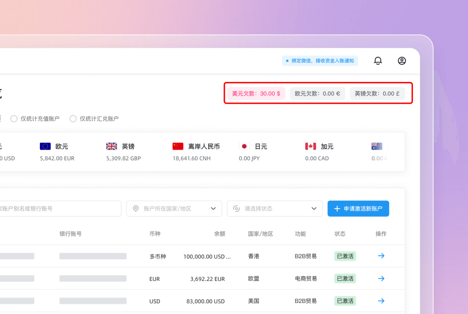Click the China flag icon beside 离岸人民币
The image size is (468, 314).
178,146
